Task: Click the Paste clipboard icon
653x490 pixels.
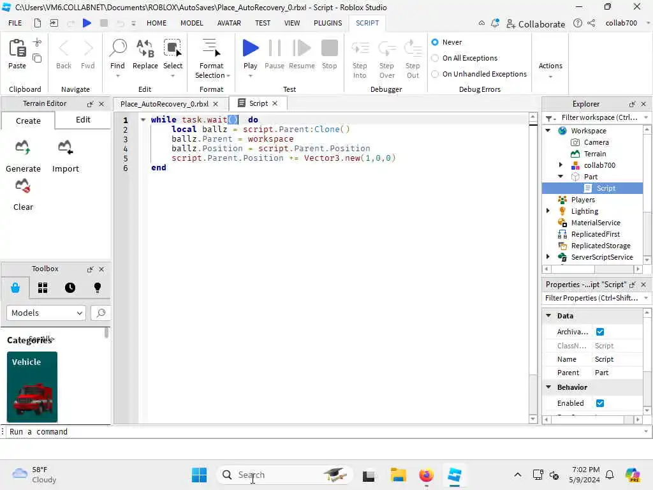Action: click(17, 48)
